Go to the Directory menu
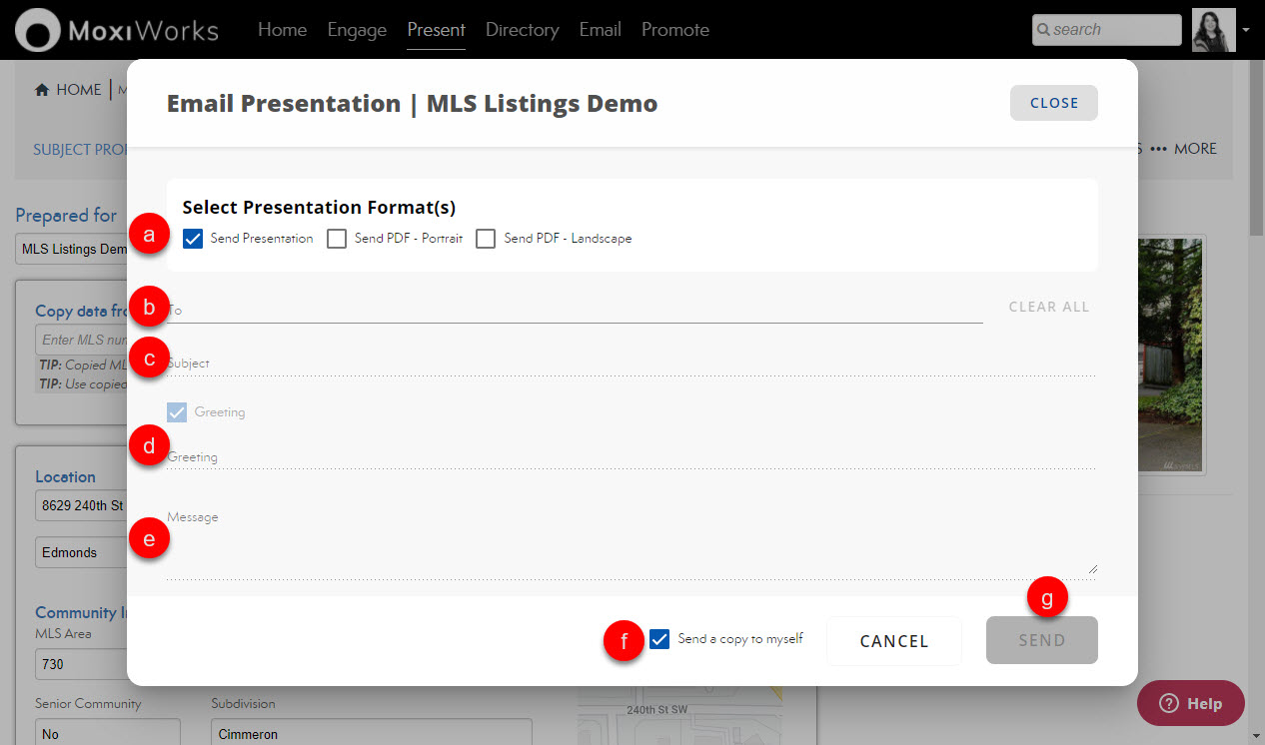 [x=522, y=30]
